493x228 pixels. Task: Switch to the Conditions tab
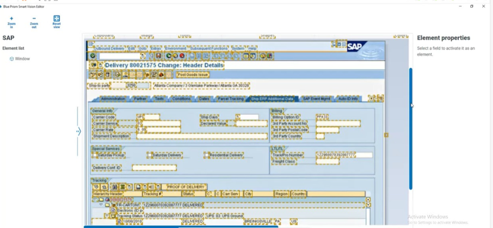tap(181, 99)
